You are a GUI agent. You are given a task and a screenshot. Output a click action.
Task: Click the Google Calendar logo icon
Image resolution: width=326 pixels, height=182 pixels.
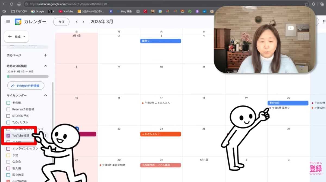[18, 22]
